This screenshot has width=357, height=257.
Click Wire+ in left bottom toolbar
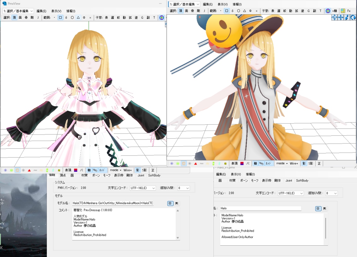[x=128, y=170]
